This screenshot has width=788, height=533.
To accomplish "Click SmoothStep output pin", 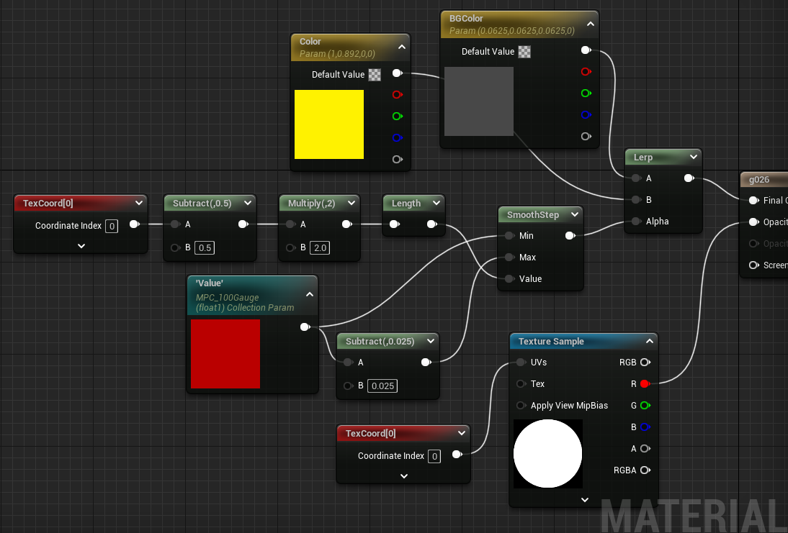I will point(570,235).
